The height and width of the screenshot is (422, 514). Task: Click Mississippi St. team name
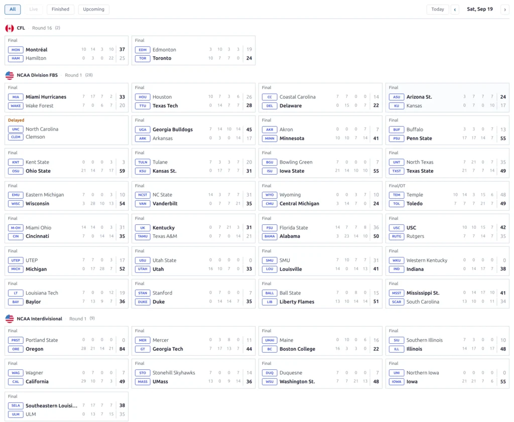(x=423, y=293)
